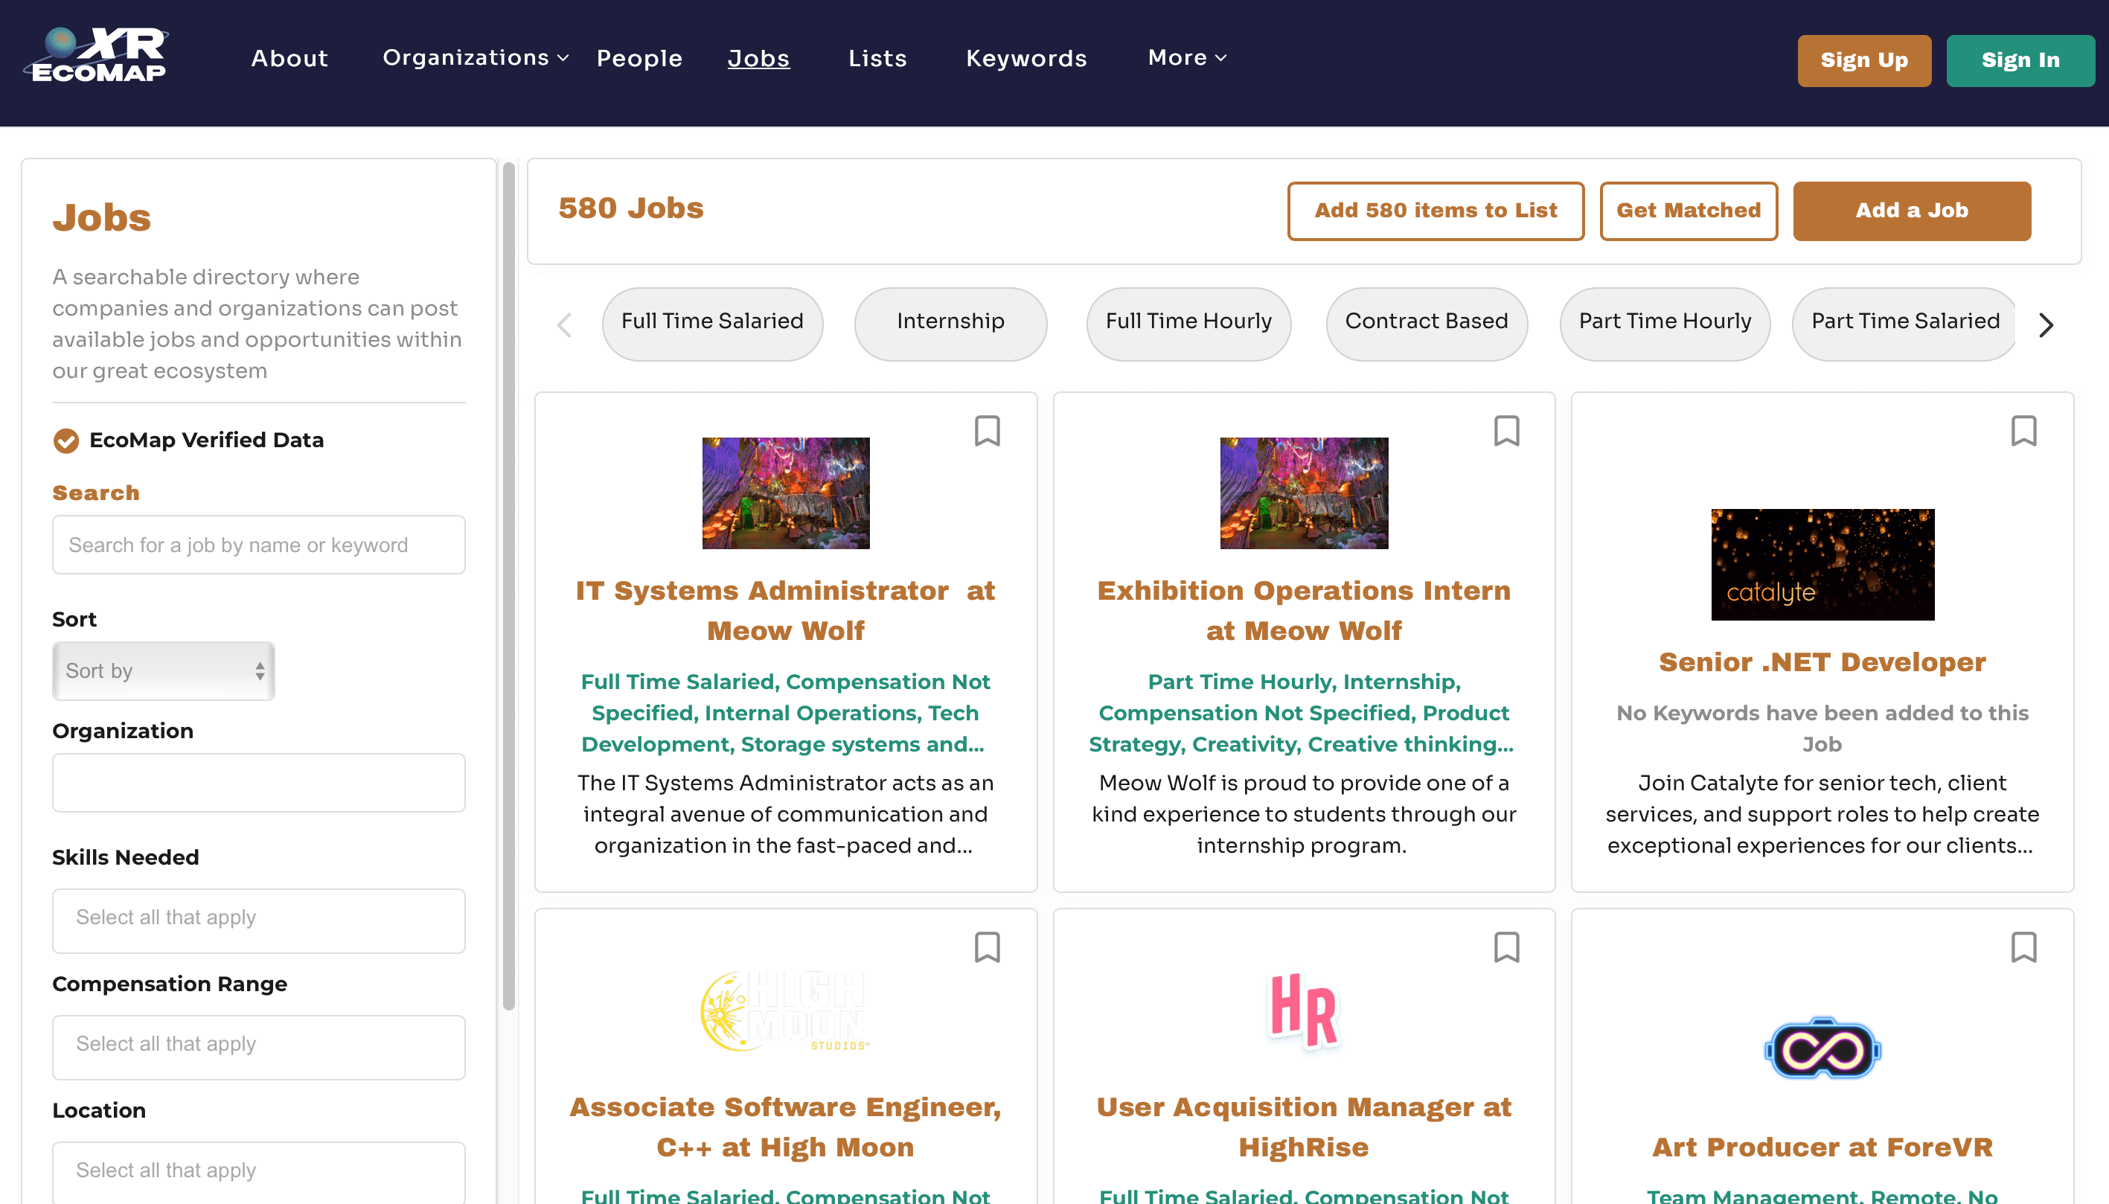
Task: Filter by Full Time Salaried
Action: (712, 324)
